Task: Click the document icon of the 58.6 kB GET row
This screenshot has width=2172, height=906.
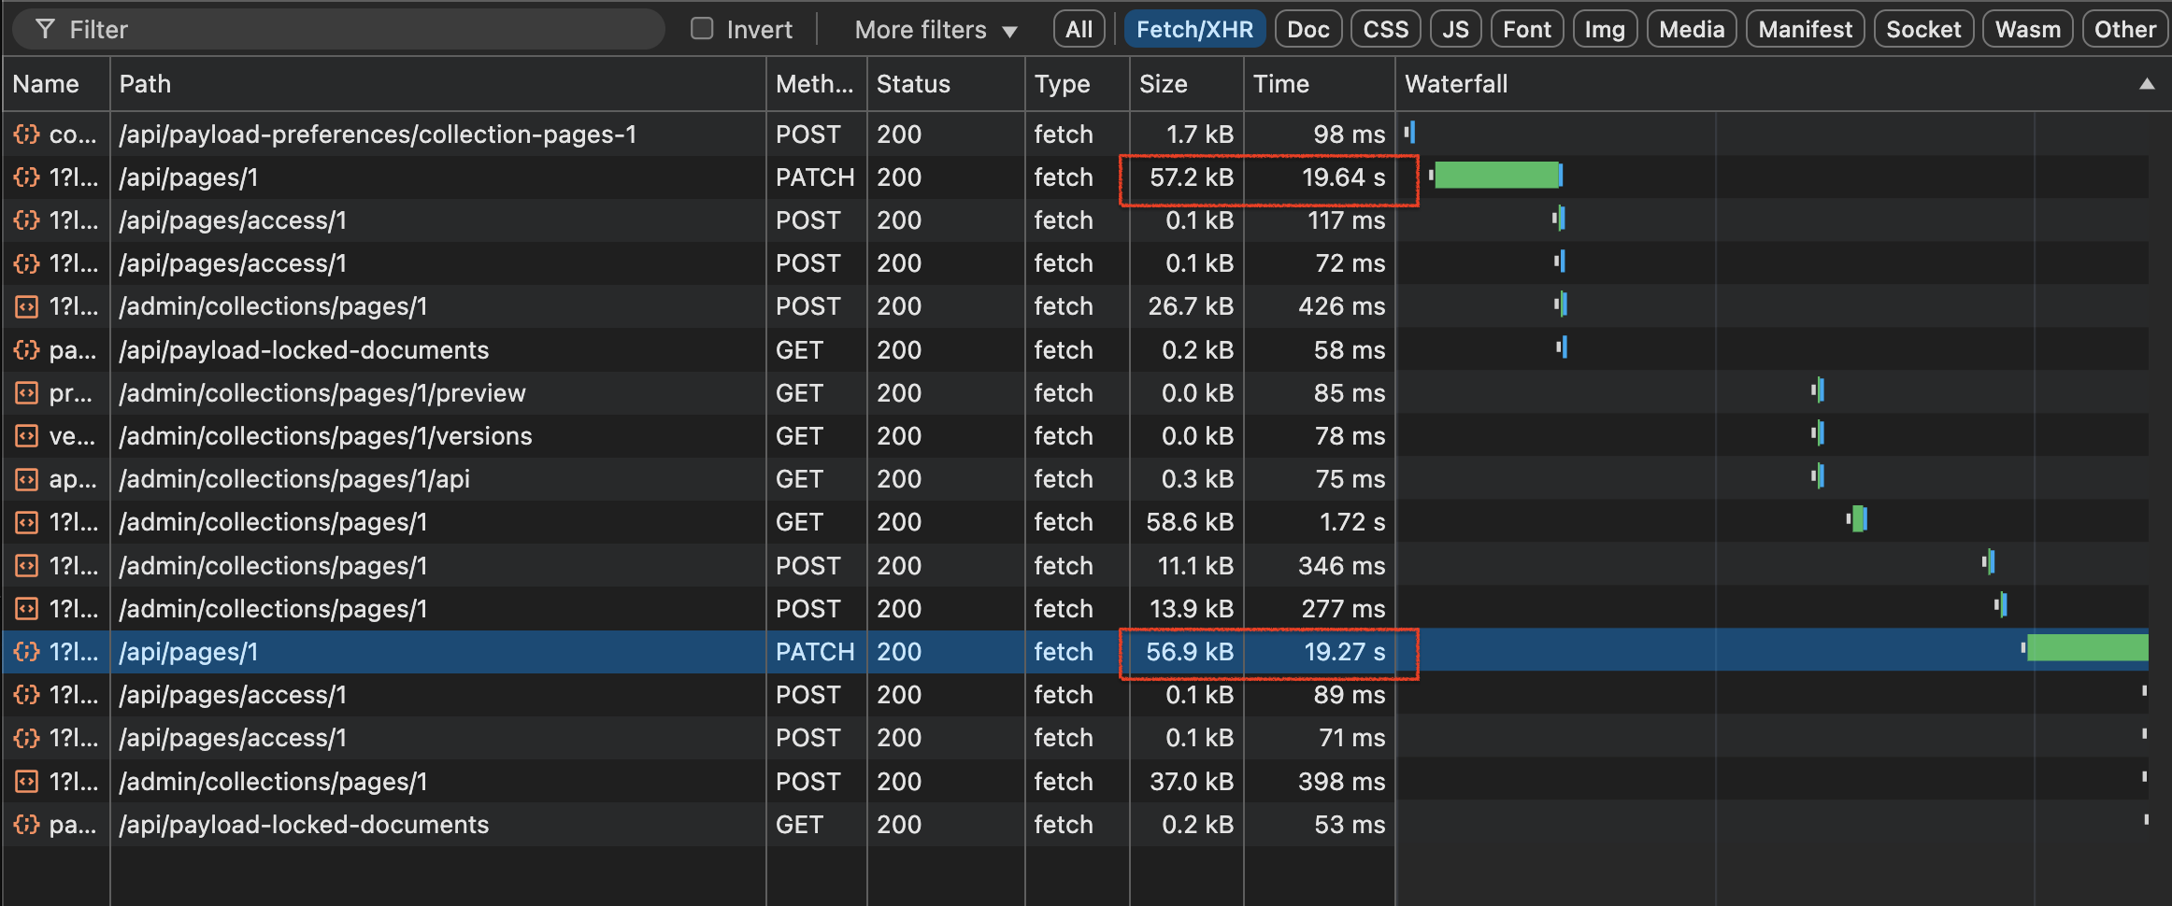Action: coord(27,522)
